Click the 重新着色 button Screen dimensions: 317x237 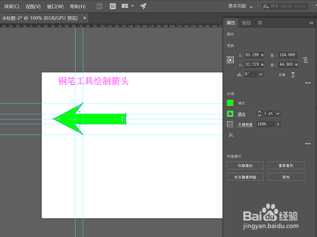pos(286,166)
